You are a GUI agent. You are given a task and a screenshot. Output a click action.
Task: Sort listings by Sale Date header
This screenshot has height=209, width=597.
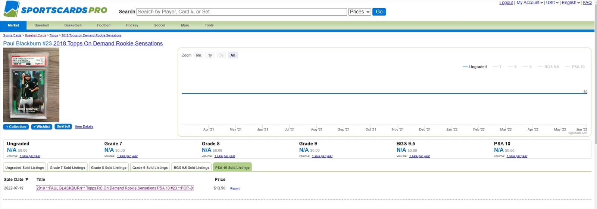click(x=16, y=180)
